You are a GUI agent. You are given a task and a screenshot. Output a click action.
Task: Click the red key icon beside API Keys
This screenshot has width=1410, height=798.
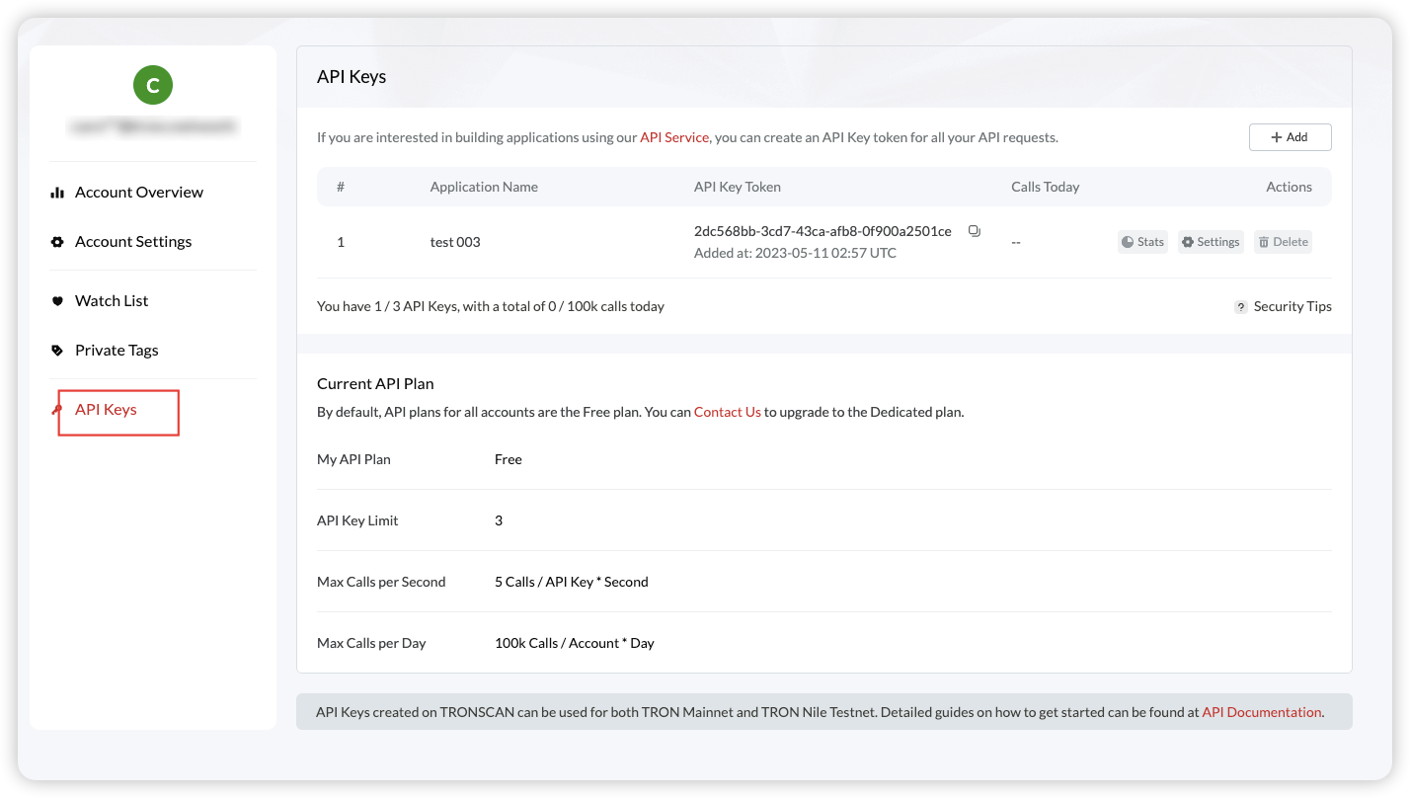59,409
